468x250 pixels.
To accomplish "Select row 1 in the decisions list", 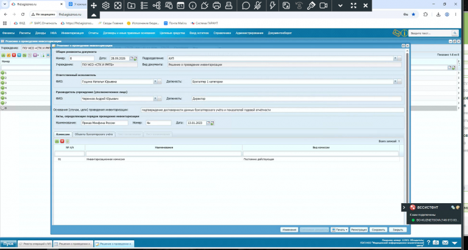I will (x=26, y=73).
